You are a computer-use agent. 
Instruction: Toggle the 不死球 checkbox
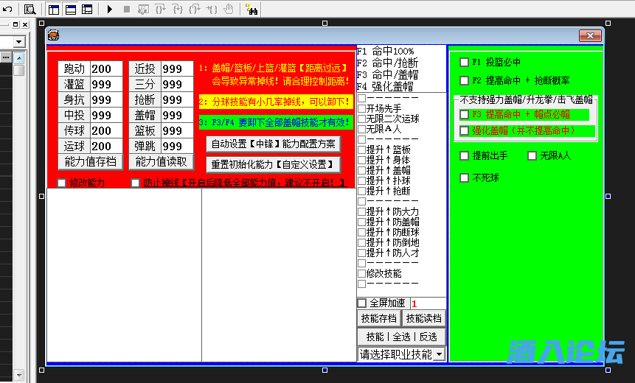tap(464, 178)
